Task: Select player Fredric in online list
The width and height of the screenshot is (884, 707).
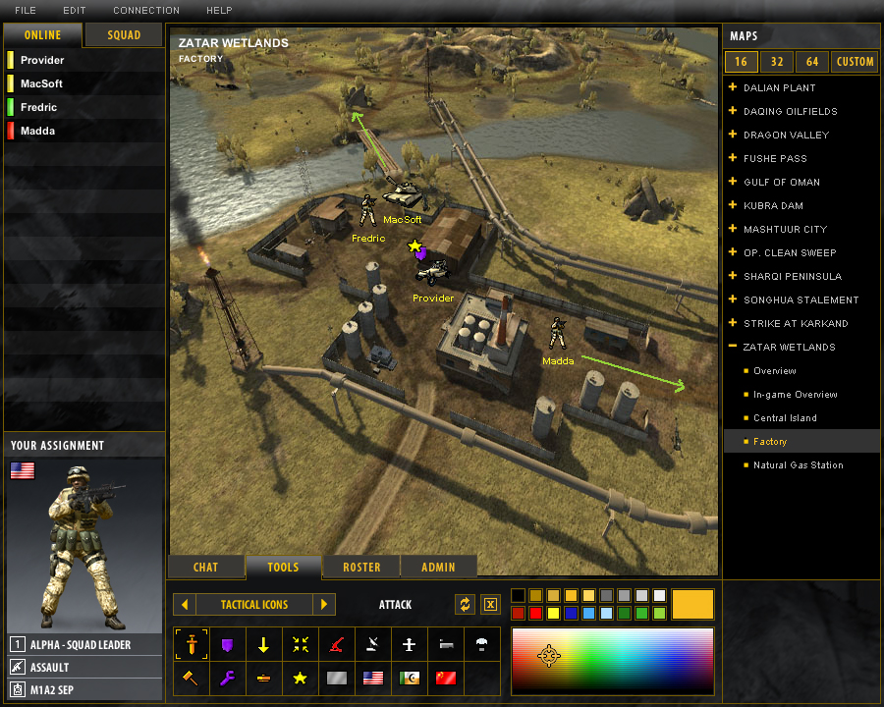Action: tap(39, 107)
